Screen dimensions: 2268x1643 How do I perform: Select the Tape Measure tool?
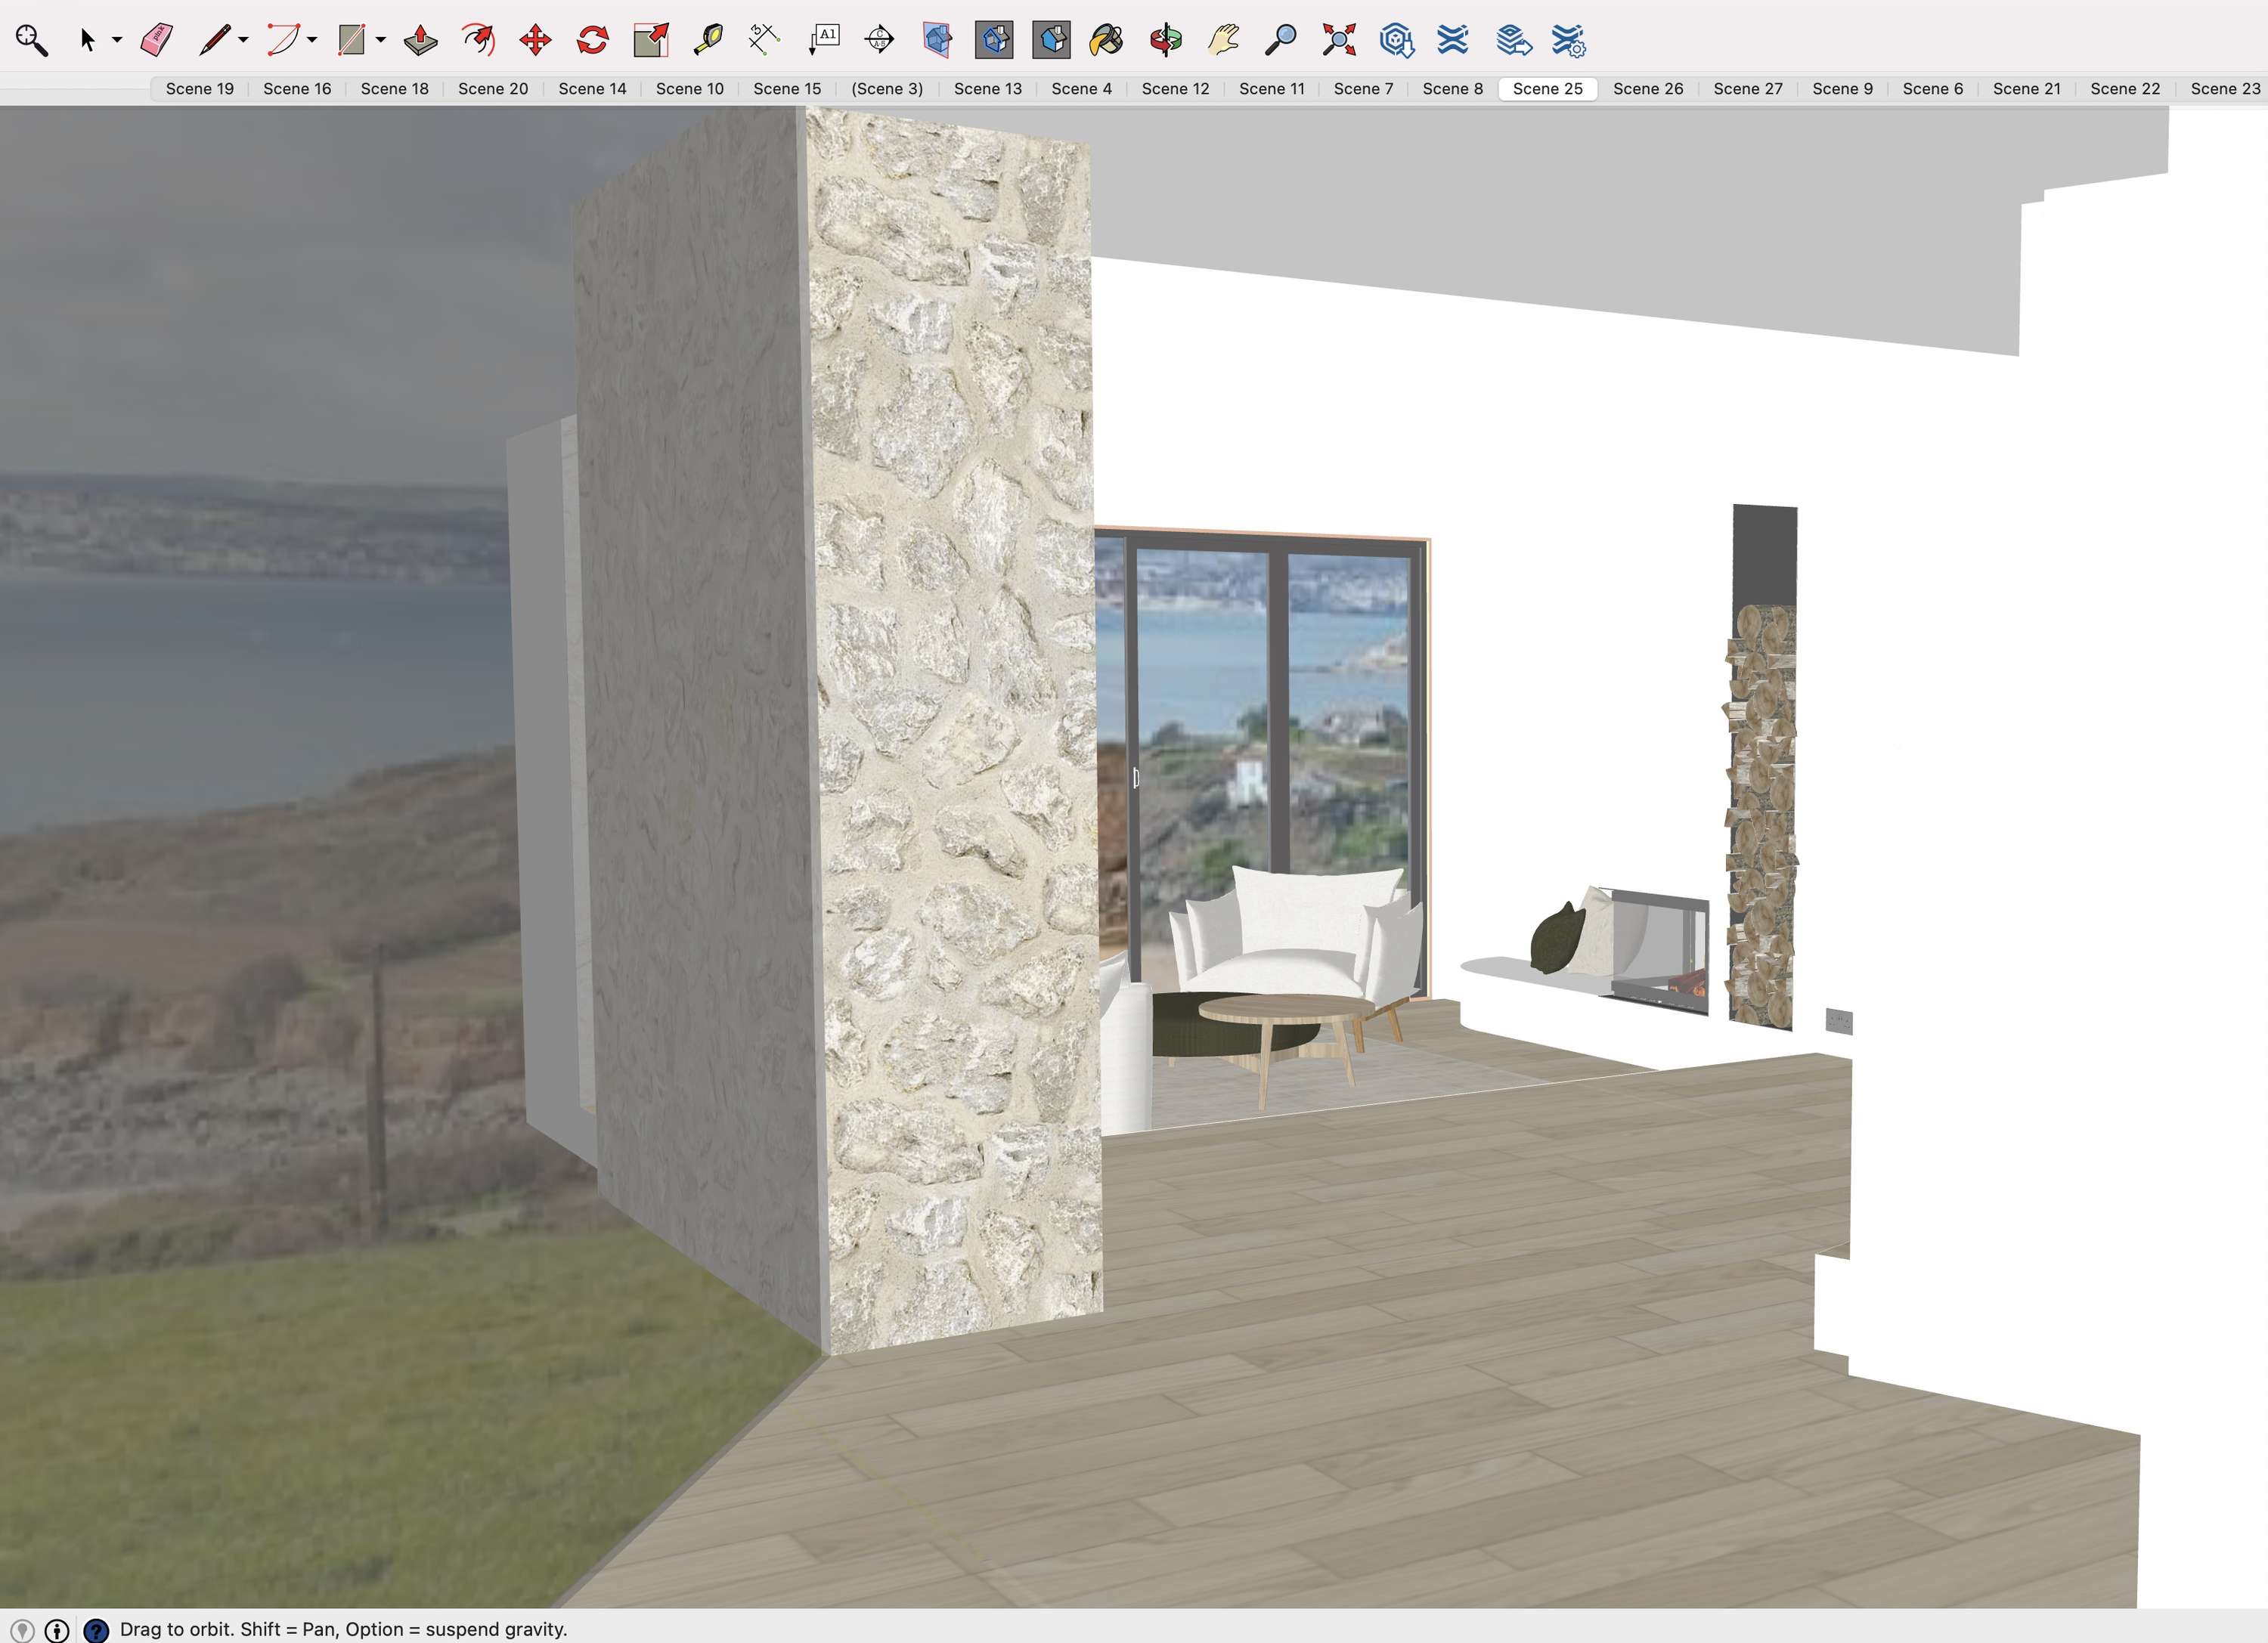coord(708,40)
